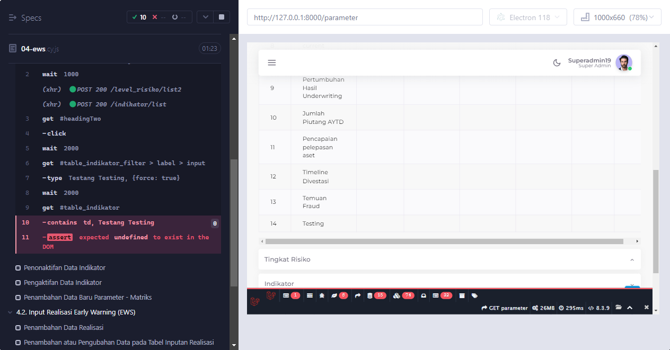Select the 01:23 duration badge

tap(210, 49)
